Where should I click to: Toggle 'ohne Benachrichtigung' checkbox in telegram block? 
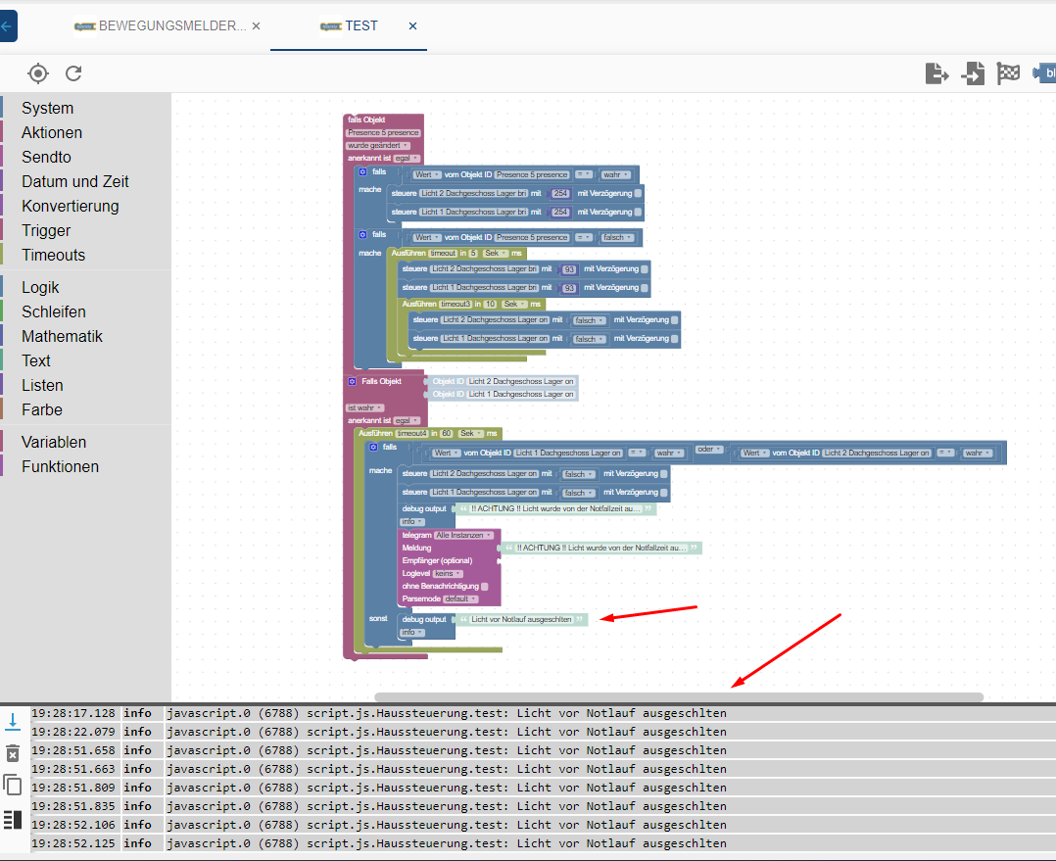484,586
